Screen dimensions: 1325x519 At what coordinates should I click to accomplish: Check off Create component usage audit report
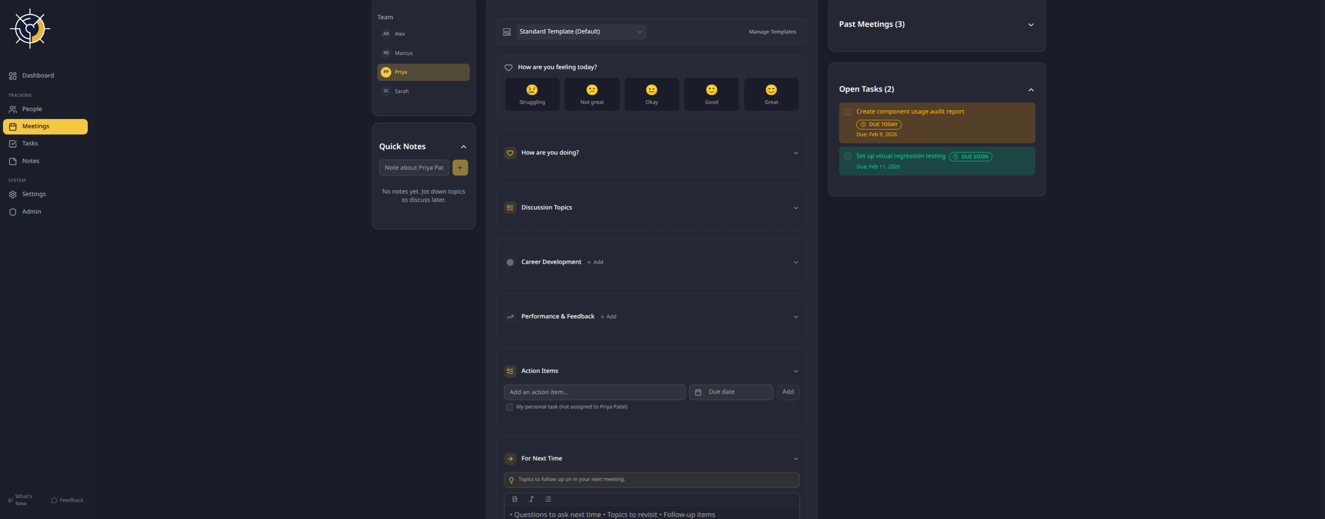(x=847, y=112)
